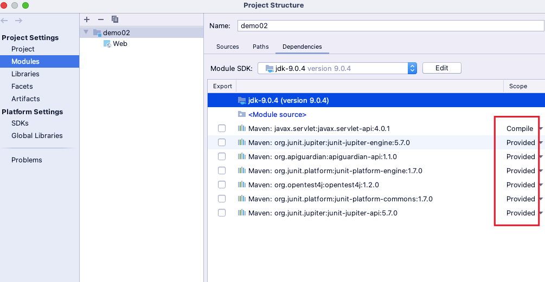545x282 pixels.
Task: Click the Name field containing demo02
Action: [x=390, y=25]
